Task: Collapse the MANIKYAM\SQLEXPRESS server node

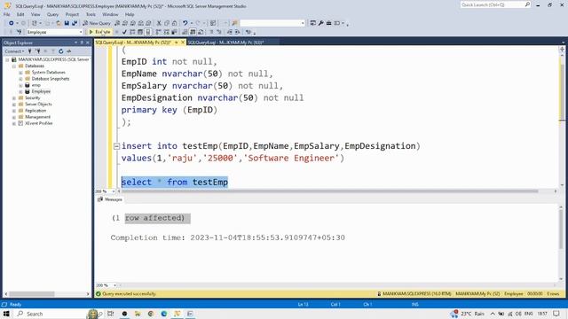Action: pos(7,59)
